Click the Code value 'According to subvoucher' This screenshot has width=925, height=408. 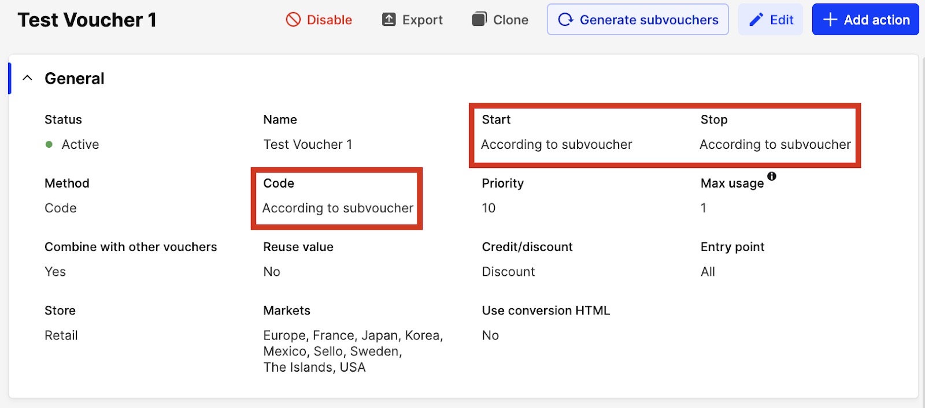(338, 208)
